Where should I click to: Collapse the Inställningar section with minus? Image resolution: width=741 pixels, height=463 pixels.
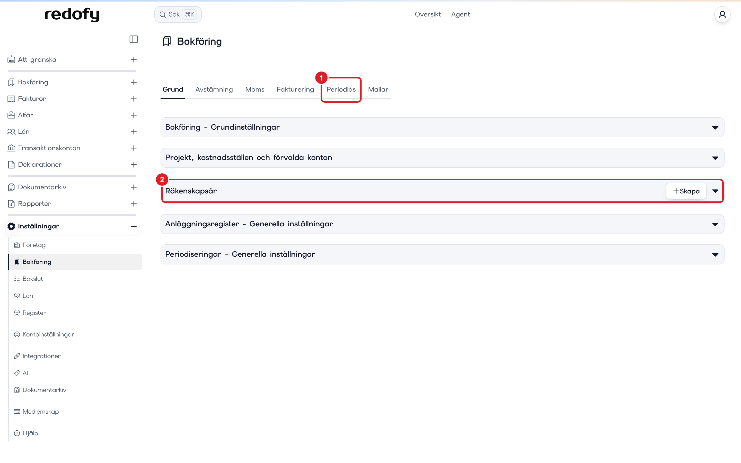(x=134, y=226)
